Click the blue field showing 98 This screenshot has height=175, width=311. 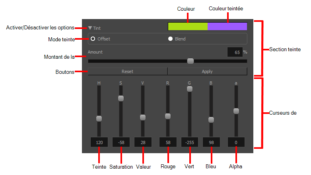[x=211, y=142]
